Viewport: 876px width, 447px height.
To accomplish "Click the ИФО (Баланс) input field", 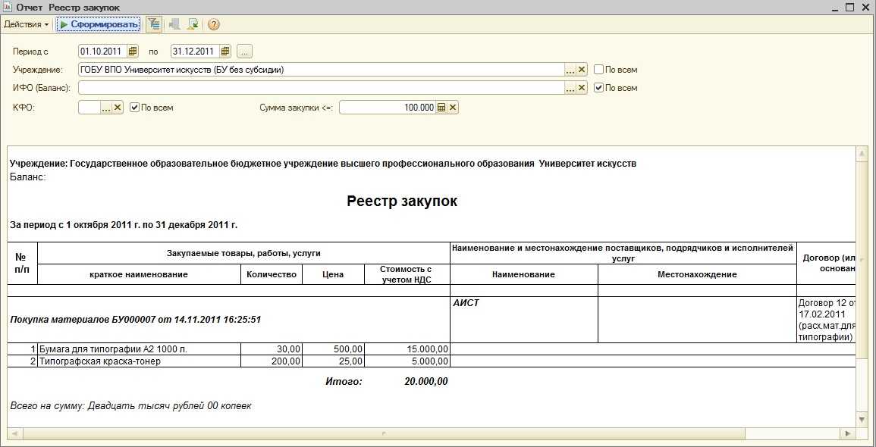I will (322, 88).
